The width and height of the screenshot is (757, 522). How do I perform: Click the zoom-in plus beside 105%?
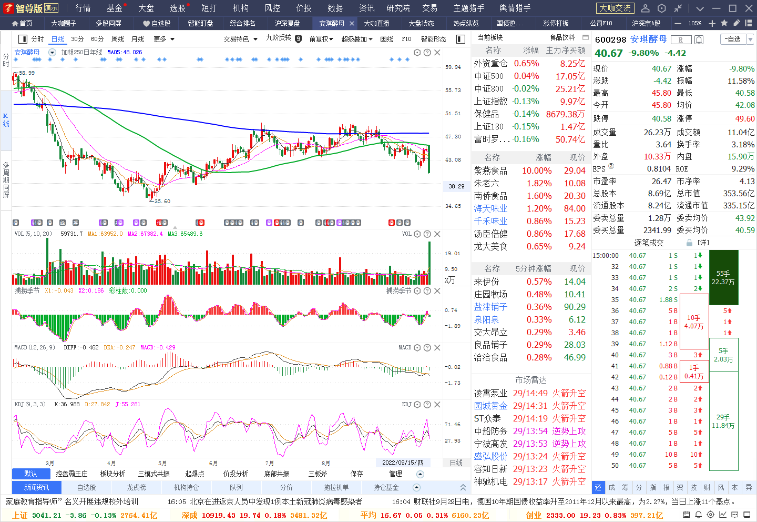coord(712,23)
